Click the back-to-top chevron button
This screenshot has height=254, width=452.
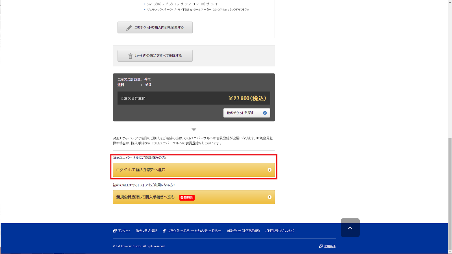click(350, 228)
